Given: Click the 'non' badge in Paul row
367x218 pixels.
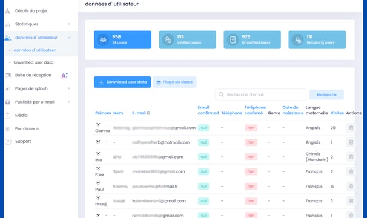Looking at the screenshot, I should tap(251, 186).
